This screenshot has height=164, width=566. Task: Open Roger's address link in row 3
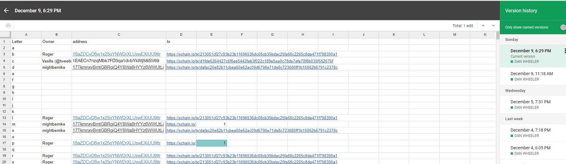116,54
